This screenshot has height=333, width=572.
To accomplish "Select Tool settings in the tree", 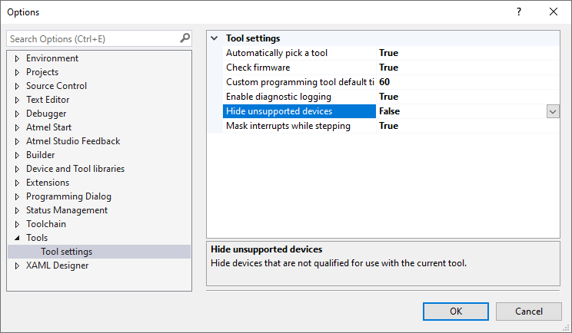I will [x=66, y=252].
